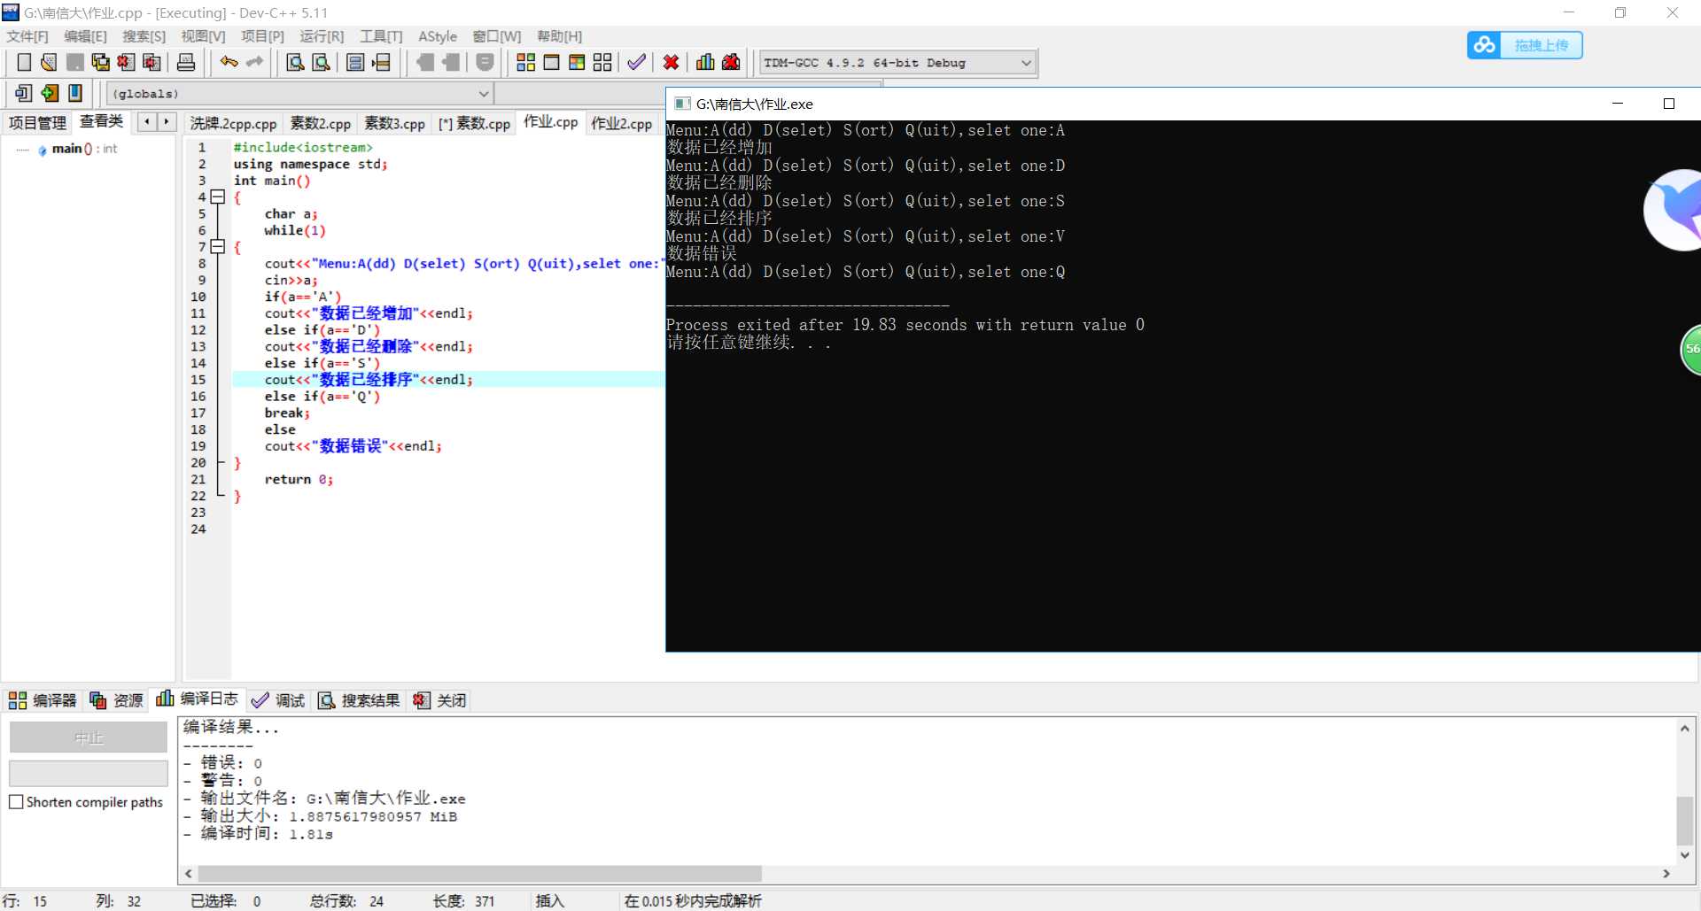This screenshot has height=911, width=1701.
Task: Switch to the 作业2.cpp editor tab
Action: pos(622,124)
